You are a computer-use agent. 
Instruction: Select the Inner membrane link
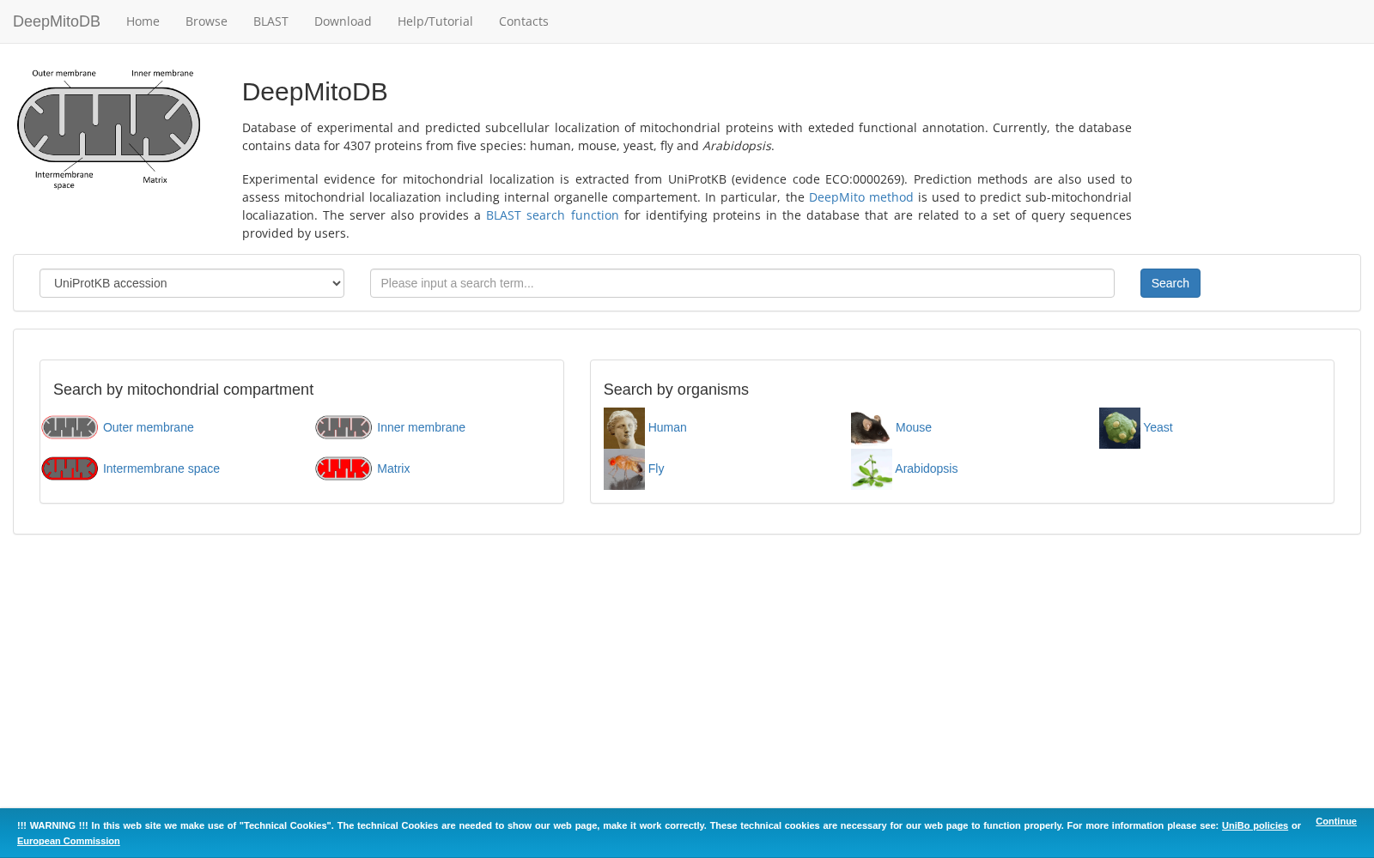[421, 427]
